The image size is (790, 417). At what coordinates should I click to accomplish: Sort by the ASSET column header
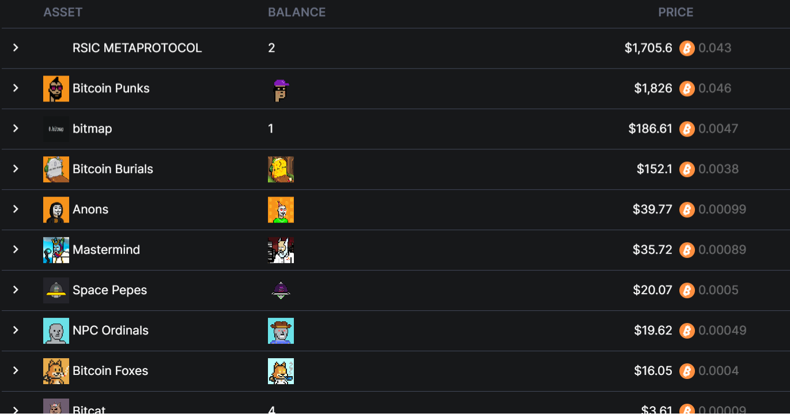pos(63,12)
